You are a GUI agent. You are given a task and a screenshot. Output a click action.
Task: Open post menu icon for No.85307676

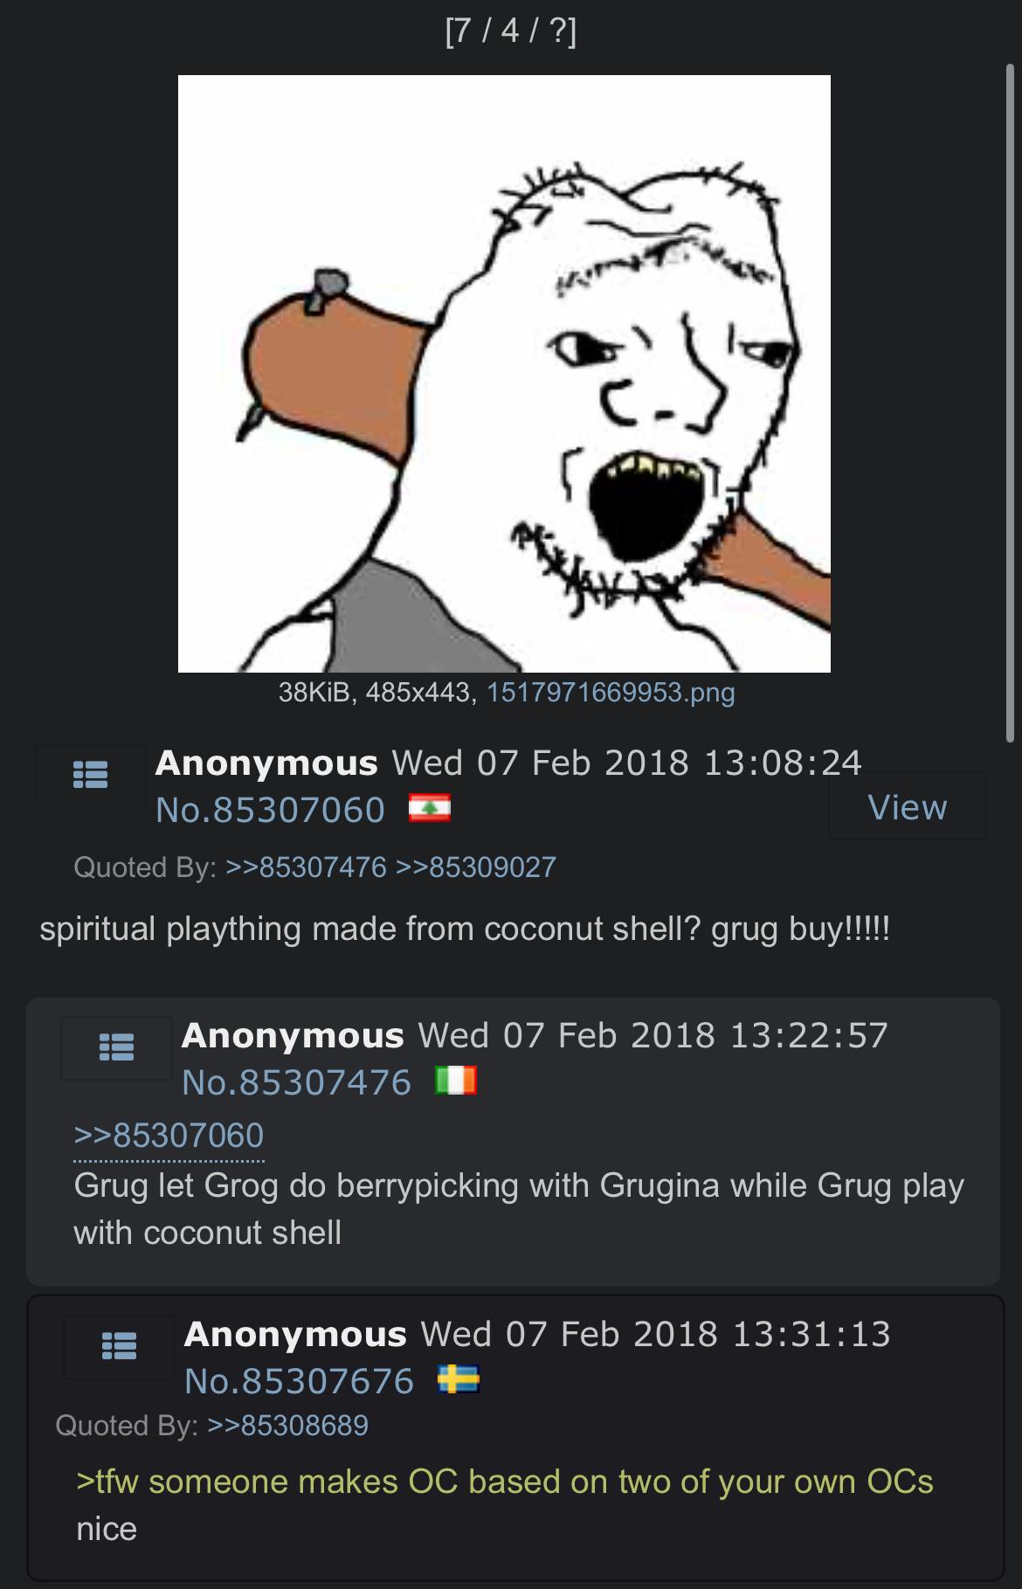119,1345
